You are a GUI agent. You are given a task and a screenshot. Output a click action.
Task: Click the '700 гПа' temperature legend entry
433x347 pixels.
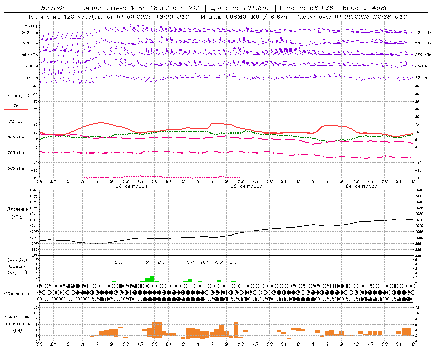point(16,152)
